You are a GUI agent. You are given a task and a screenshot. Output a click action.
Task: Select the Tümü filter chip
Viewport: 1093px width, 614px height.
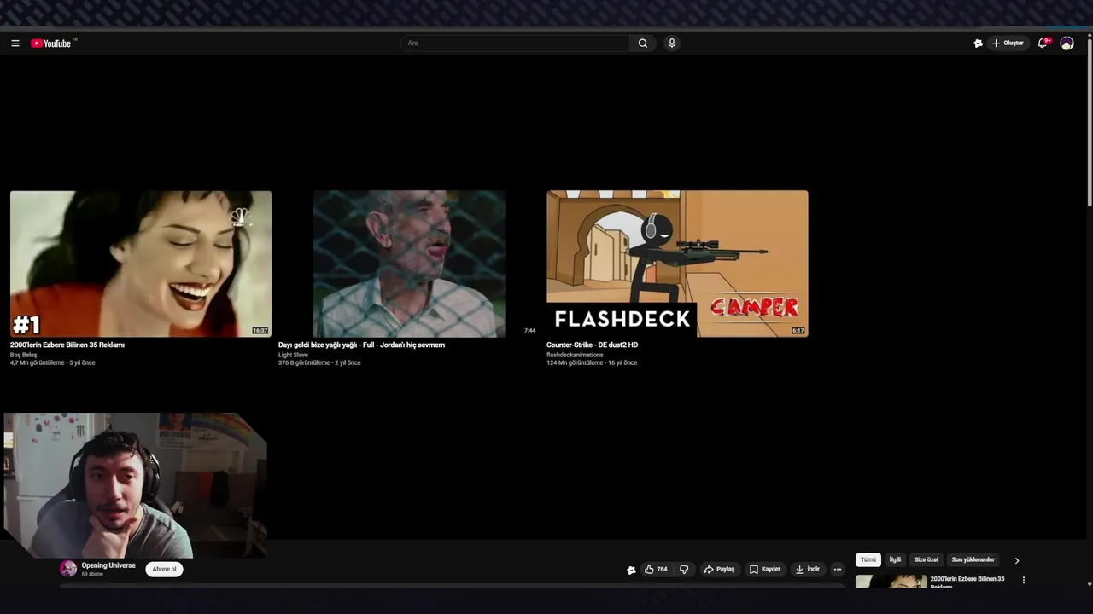click(868, 560)
